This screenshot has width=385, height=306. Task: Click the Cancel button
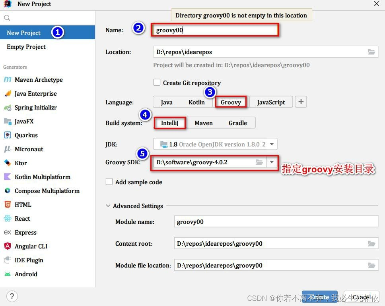pyautogui.click(x=362, y=297)
